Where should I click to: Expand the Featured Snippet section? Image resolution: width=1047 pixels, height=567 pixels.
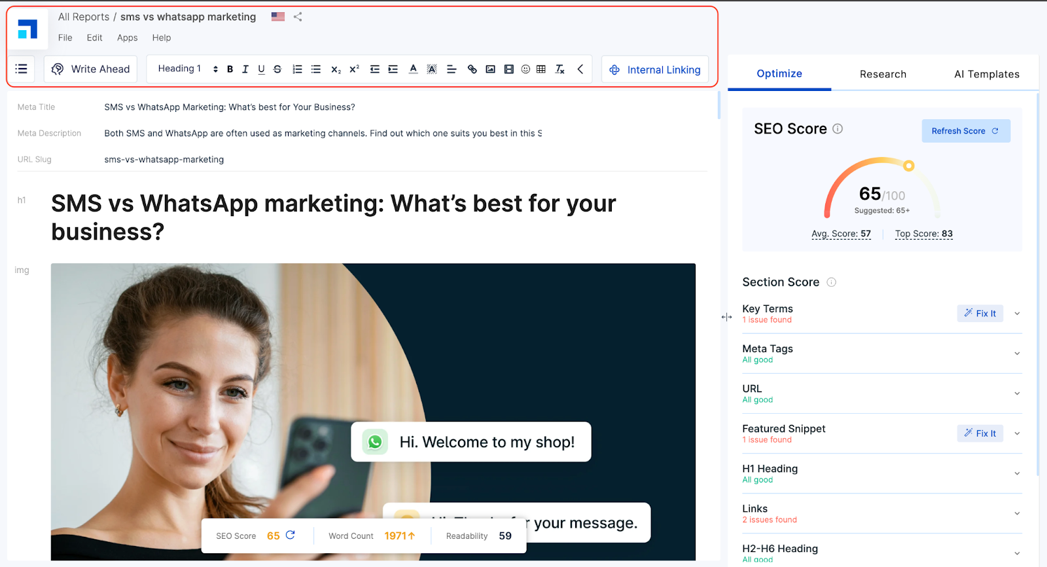pos(1017,433)
